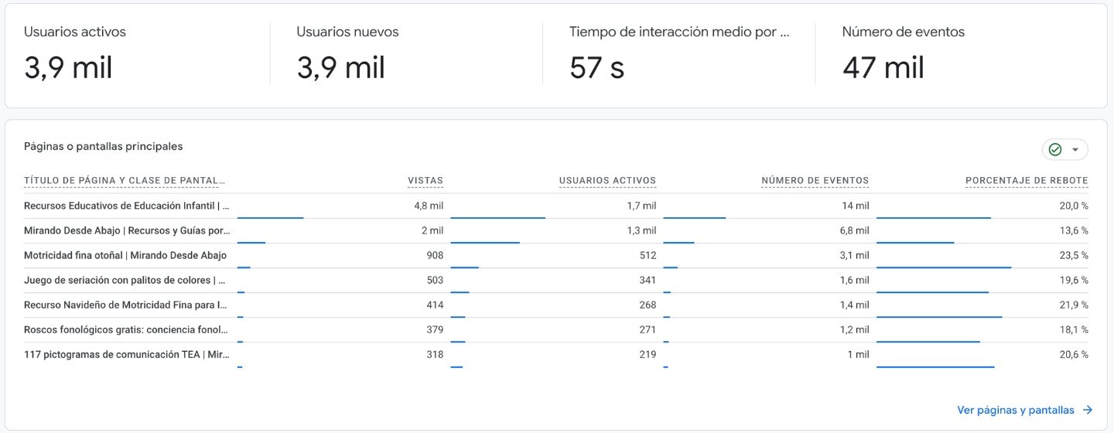Expand the data quality dropdown arrow
1114x433 pixels.
tap(1075, 149)
